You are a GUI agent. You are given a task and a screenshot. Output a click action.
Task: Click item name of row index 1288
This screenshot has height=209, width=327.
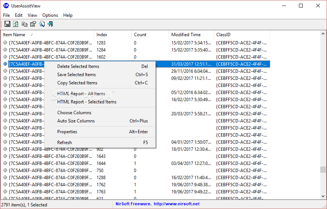coord(50,177)
